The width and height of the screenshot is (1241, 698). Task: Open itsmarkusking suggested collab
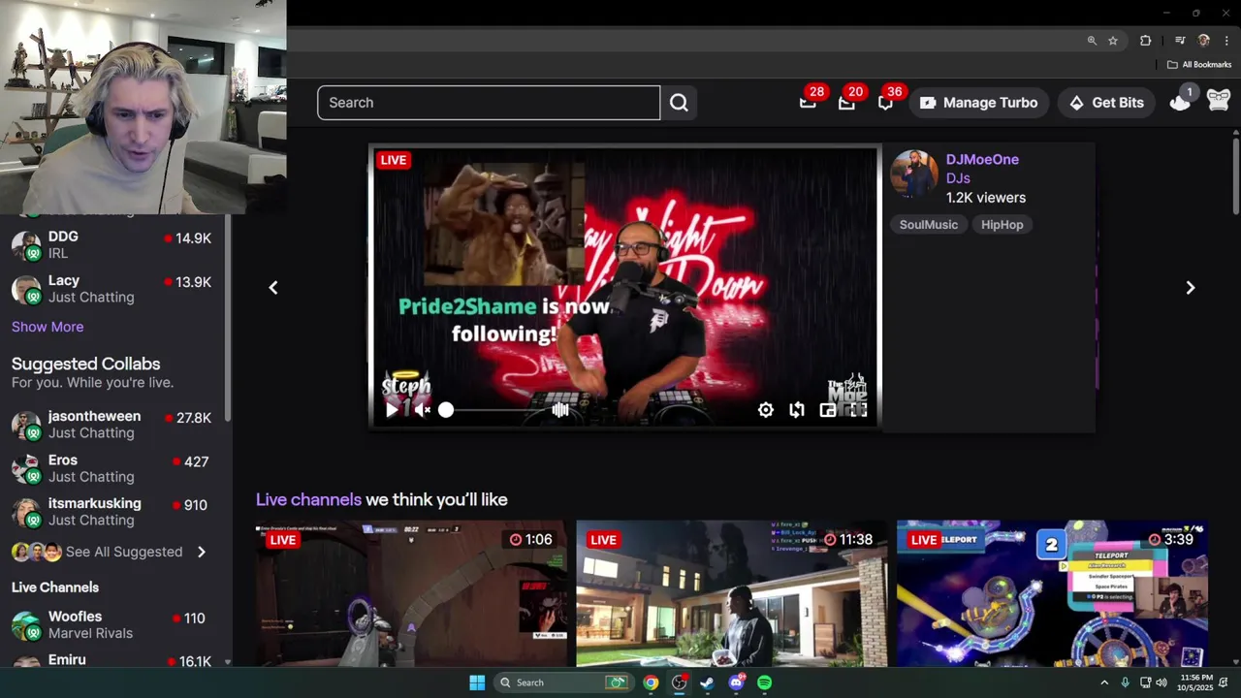(112, 512)
